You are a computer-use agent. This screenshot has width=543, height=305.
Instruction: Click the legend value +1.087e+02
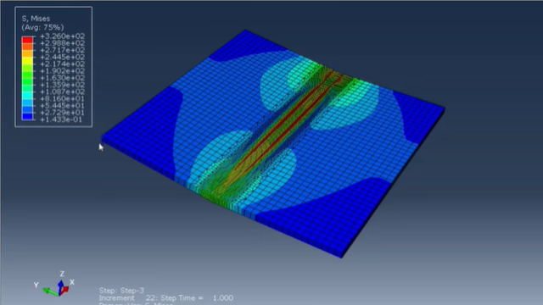pos(62,91)
